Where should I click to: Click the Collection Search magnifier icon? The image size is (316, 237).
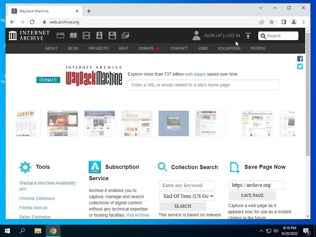pyautogui.click(x=162, y=167)
